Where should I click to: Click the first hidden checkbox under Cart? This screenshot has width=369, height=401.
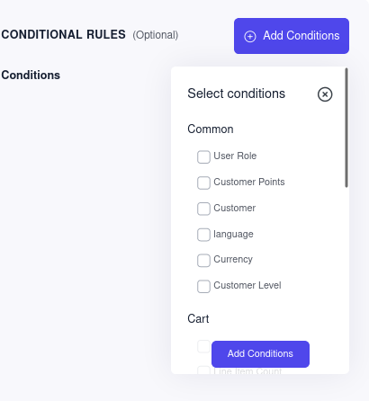click(x=203, y=346)
